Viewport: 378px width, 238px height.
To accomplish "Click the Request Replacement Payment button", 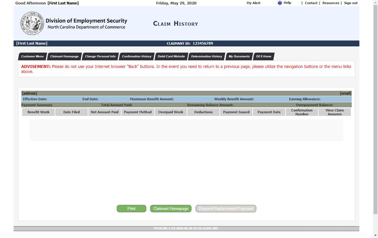I will [226, 209].
